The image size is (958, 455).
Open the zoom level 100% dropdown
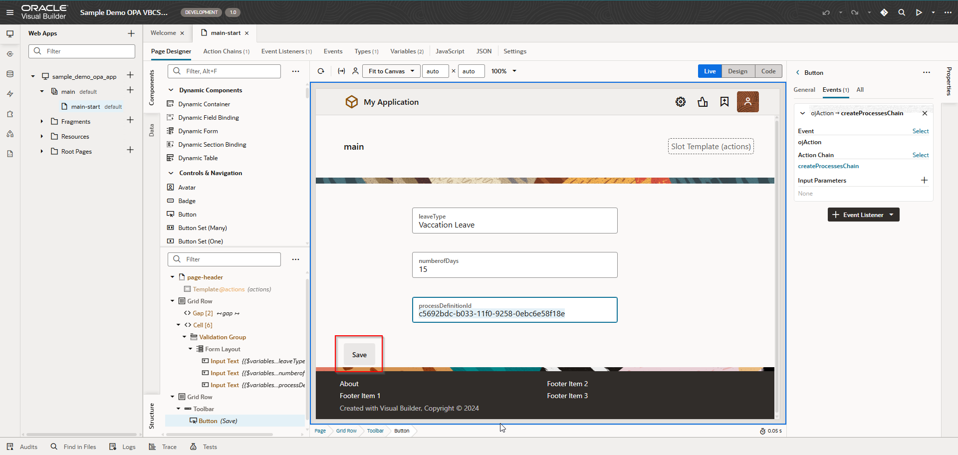(503, 71)
